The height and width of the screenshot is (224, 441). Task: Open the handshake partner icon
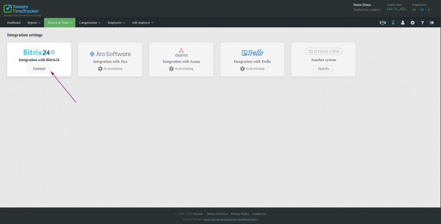383,23
